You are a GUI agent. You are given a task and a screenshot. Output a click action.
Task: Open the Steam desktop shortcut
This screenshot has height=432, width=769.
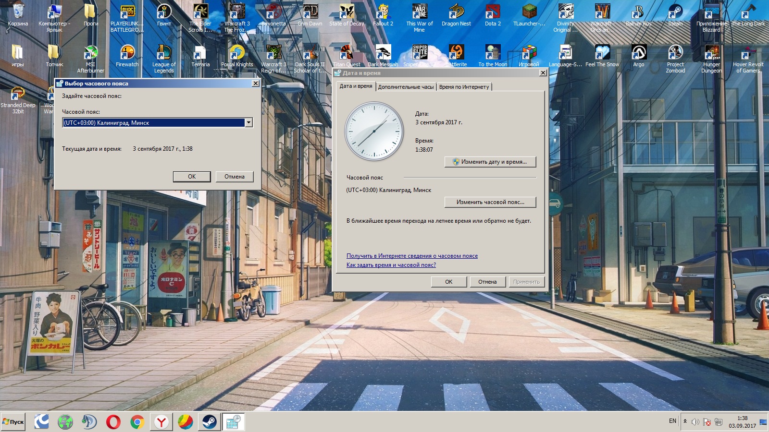point(675,15)
